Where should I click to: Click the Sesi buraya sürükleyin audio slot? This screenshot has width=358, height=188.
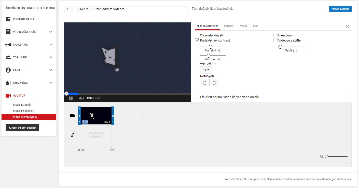tap(96, 135)
